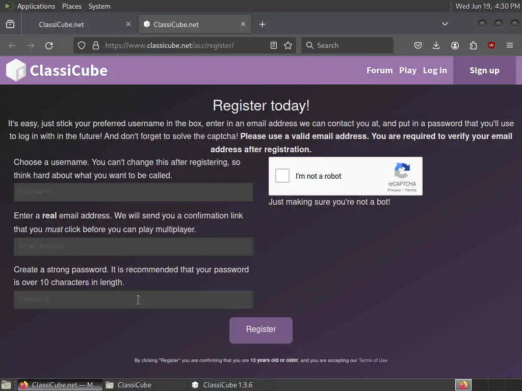Screen dimensions: 522x391
Task: Click the ClassiCube site title text
Action: (69, 70)
